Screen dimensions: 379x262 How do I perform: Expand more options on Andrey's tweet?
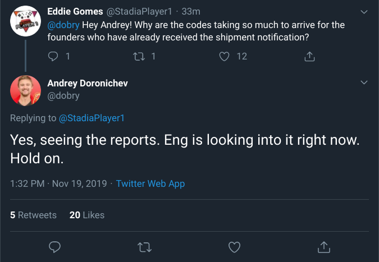363,82
